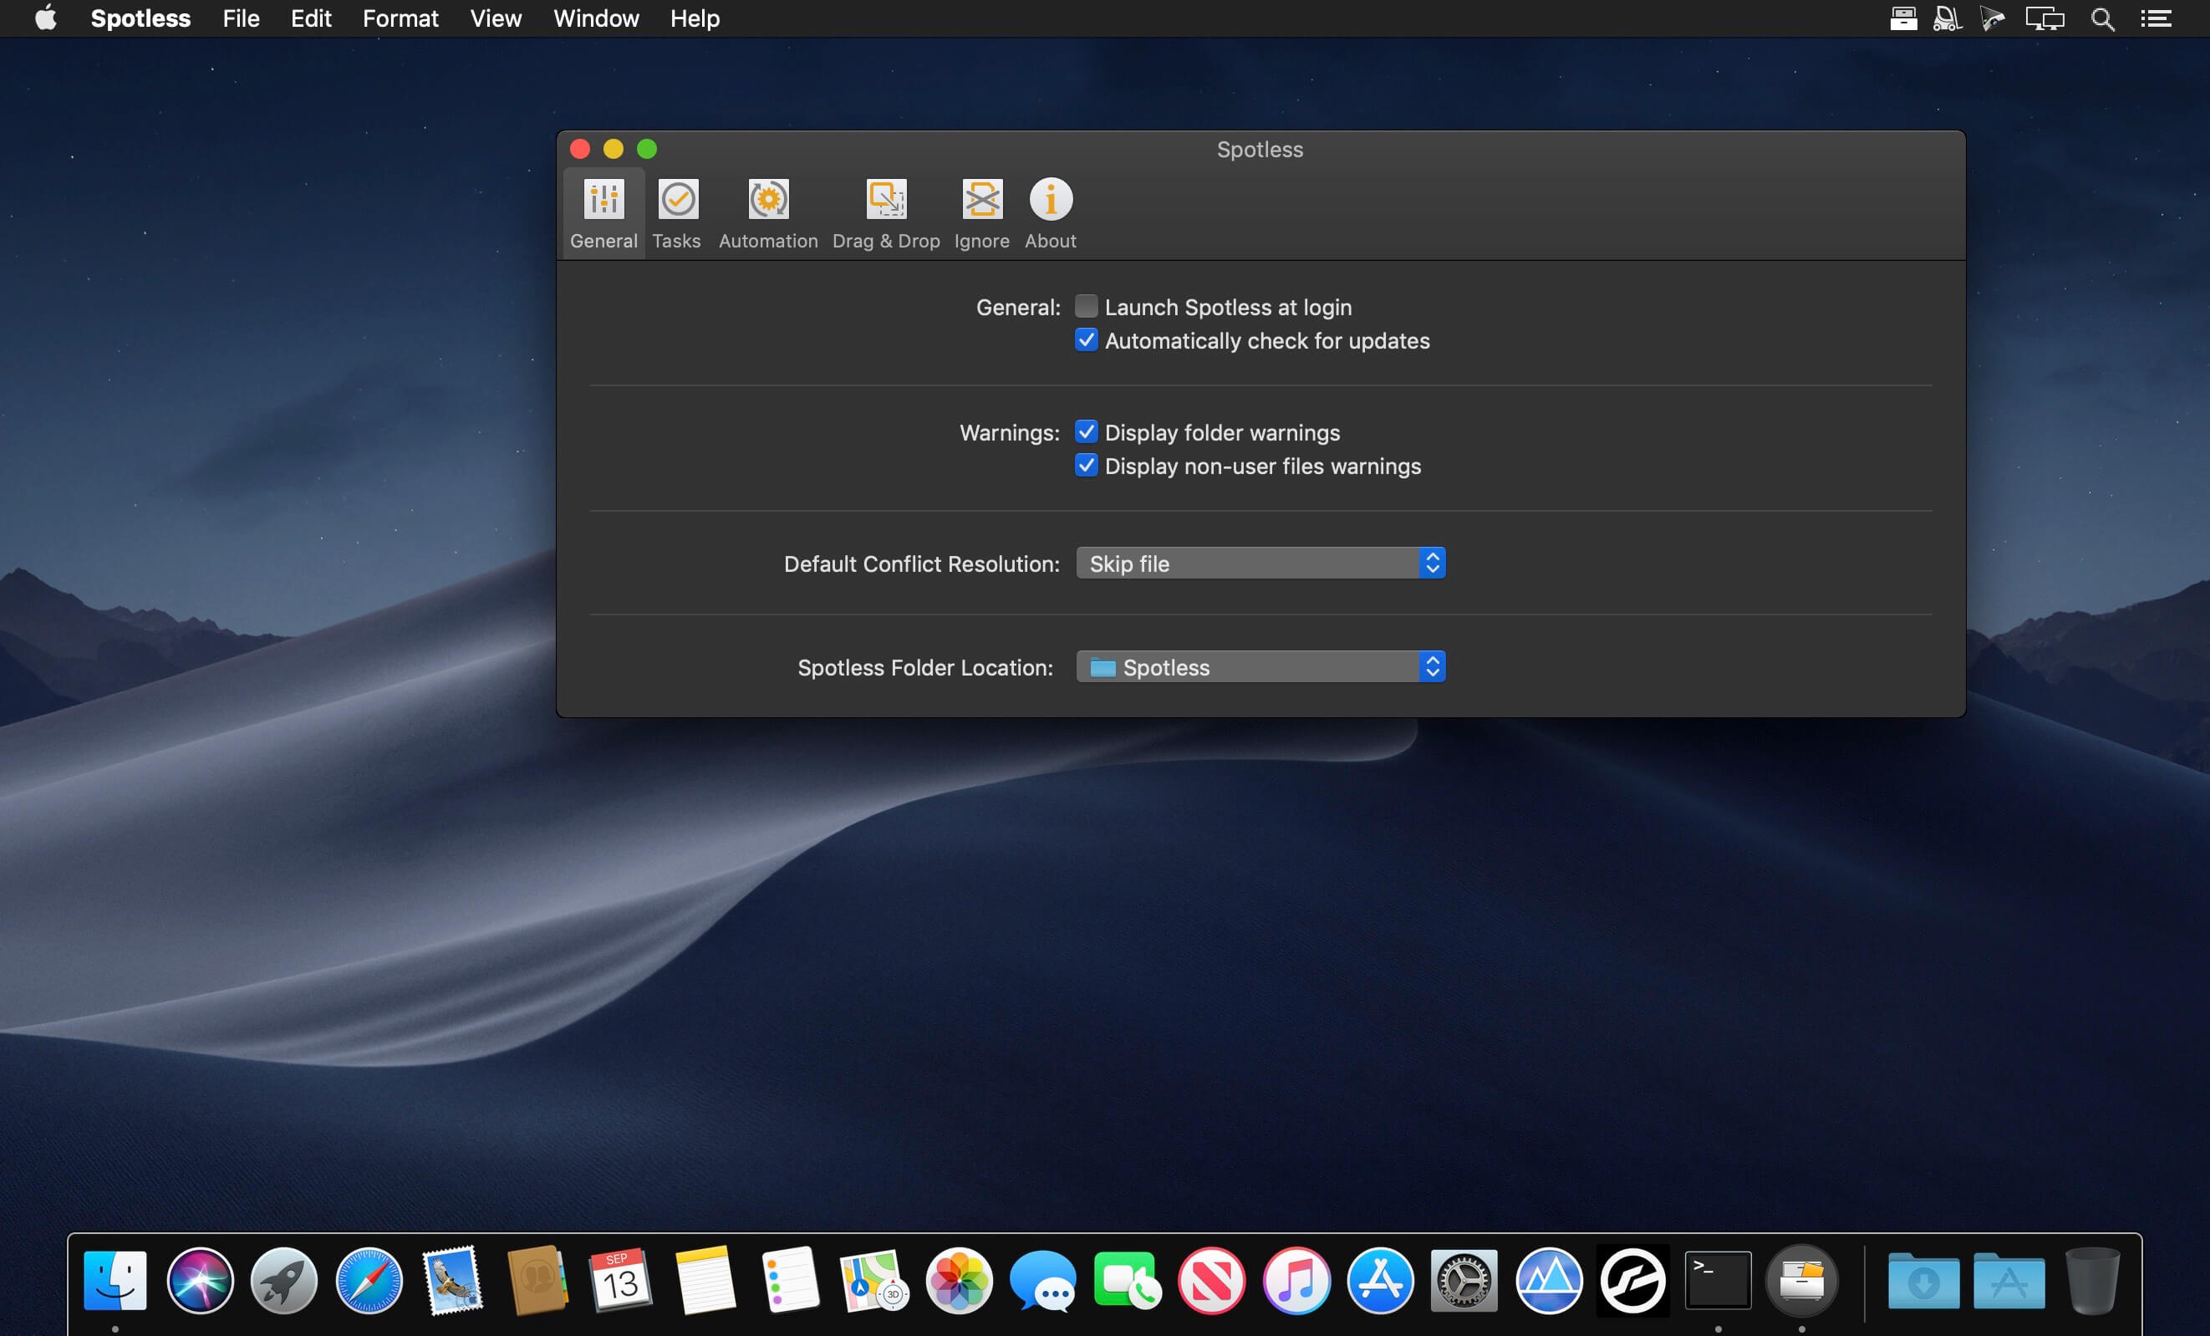Select the Ignore toolbar icon
2210x1336 pixels.
[981, 213]
